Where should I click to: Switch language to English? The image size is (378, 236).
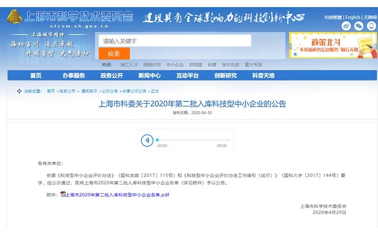point(352,17)
